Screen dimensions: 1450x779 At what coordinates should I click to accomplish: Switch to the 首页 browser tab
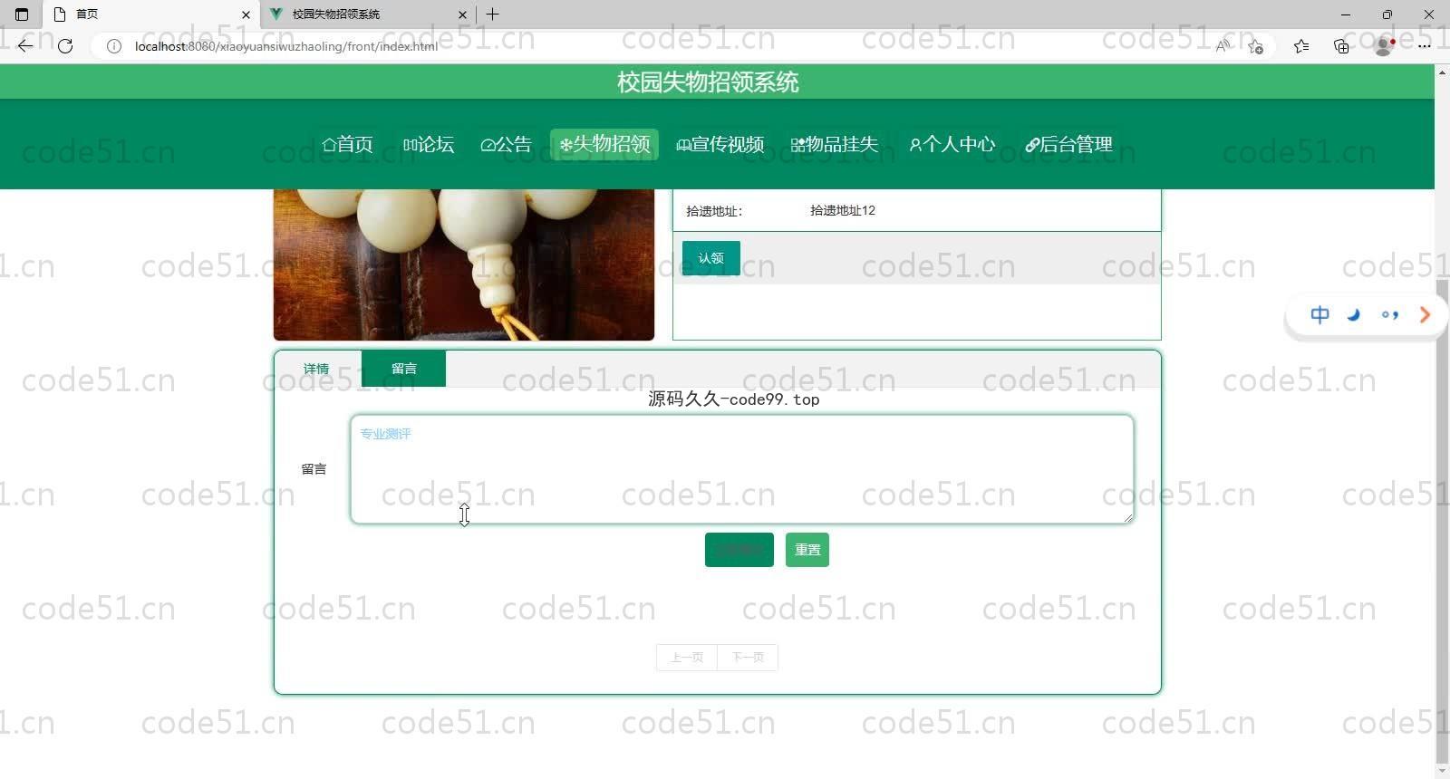click(150, 14)
